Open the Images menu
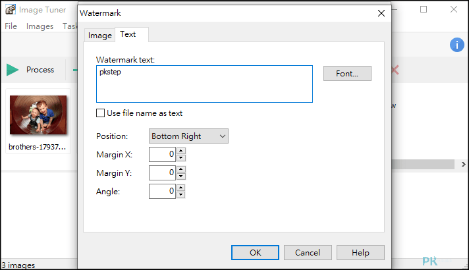The height and width of the screenshot is (270, 469). [40, 26]
